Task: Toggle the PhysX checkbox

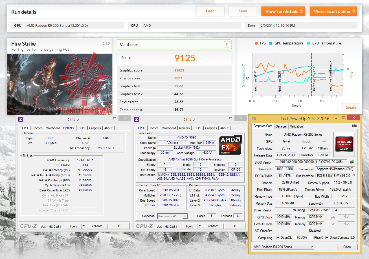Action: pyautogui.click(x=311, y=238)
